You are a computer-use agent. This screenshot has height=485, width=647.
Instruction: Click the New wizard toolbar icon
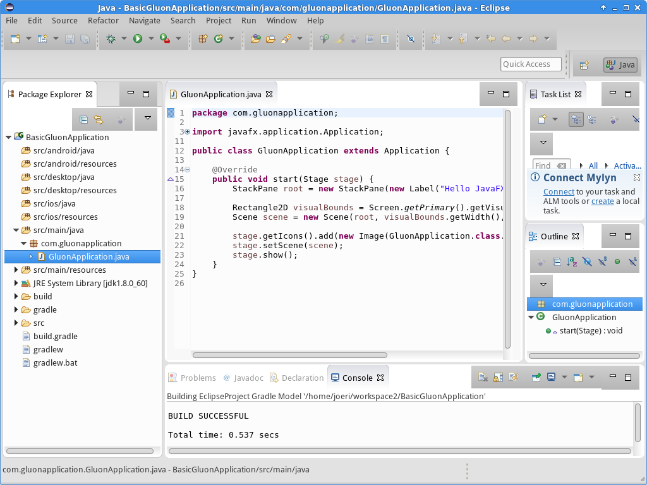point(15,39)
